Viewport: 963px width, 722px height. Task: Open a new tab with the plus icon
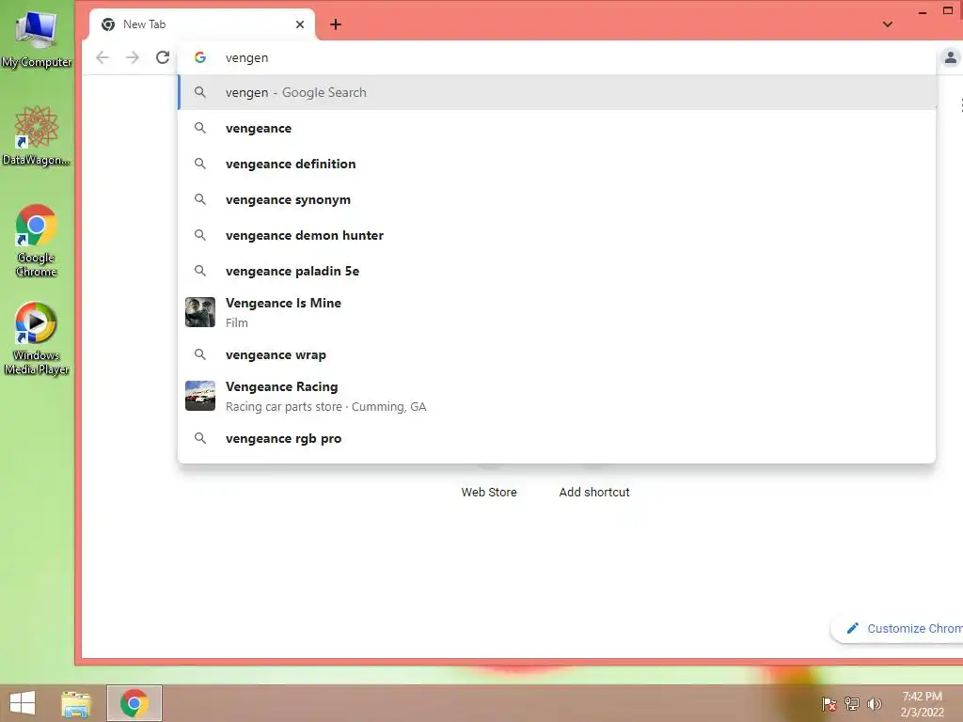pyautogui.click(x=336, y=24)
